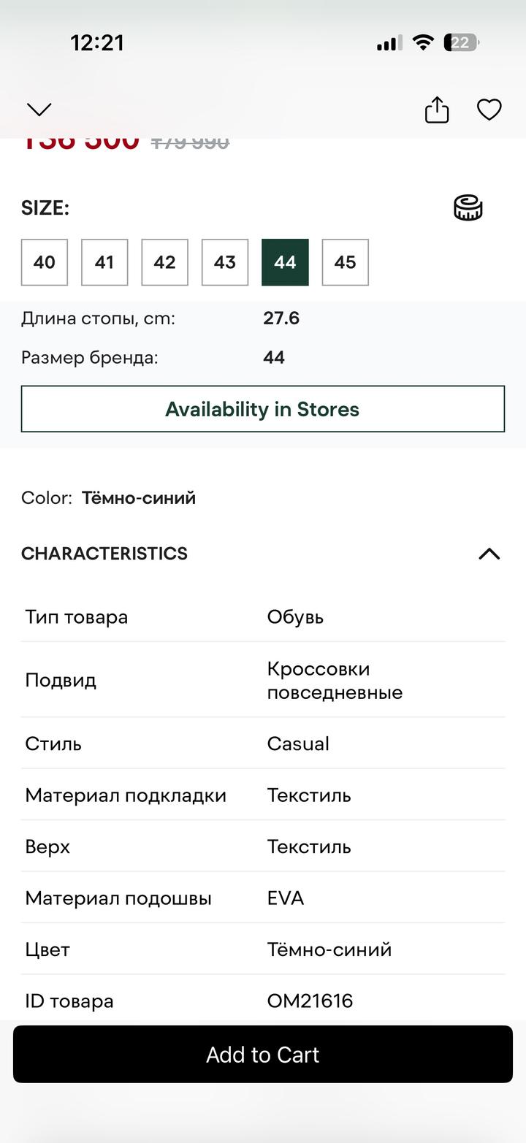
Task: Choose size 42
Action: [164, 262]
